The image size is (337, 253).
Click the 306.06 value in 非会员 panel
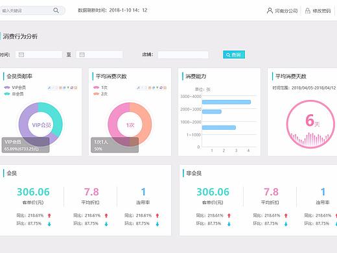coord(213,192)
